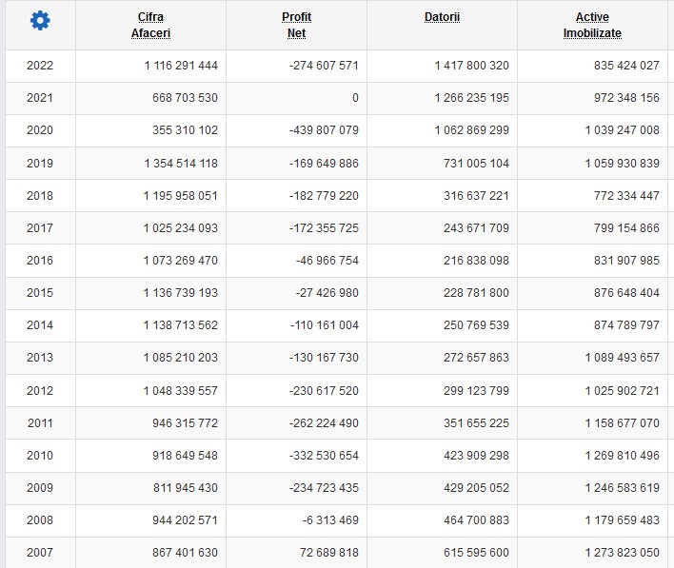This screenshot has width=674, height=568.
Task: Click debts value 351 655 225
Action: coord(476,422)
